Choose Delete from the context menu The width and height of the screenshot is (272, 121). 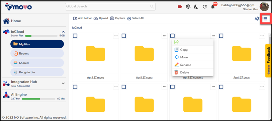193,72
